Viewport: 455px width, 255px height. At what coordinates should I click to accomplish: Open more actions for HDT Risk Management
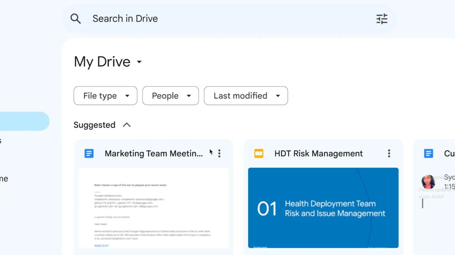(389, 153)
